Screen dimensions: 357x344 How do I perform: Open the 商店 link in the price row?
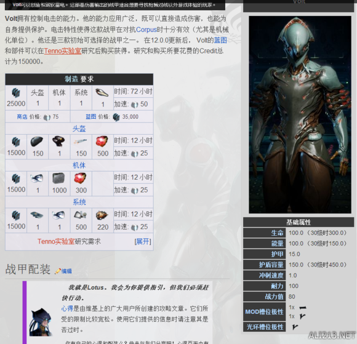[22, 117]
